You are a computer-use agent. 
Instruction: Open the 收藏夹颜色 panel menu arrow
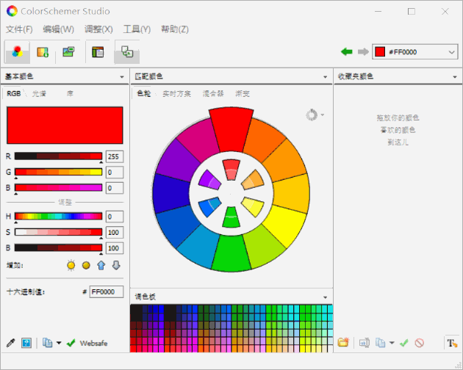coord(455,77)
